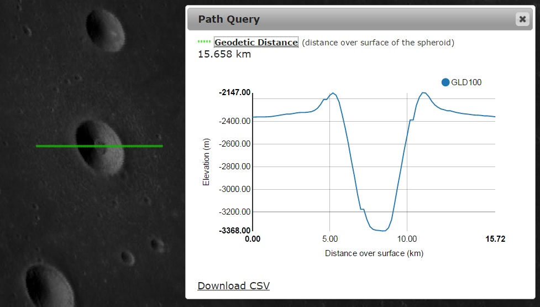This screenshot has height=307, width=540.
Task: Close the Path Query dialog
Action: [522, 19]
